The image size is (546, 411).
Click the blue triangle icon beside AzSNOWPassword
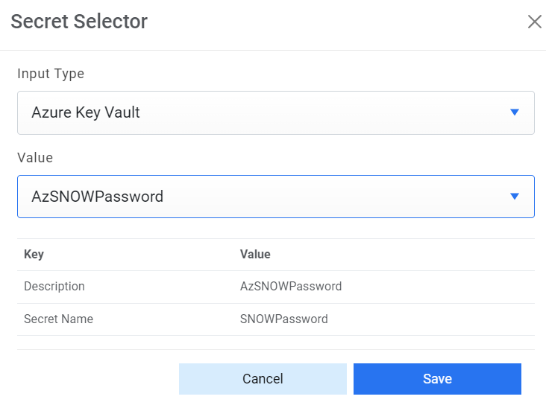pos(514,197)
